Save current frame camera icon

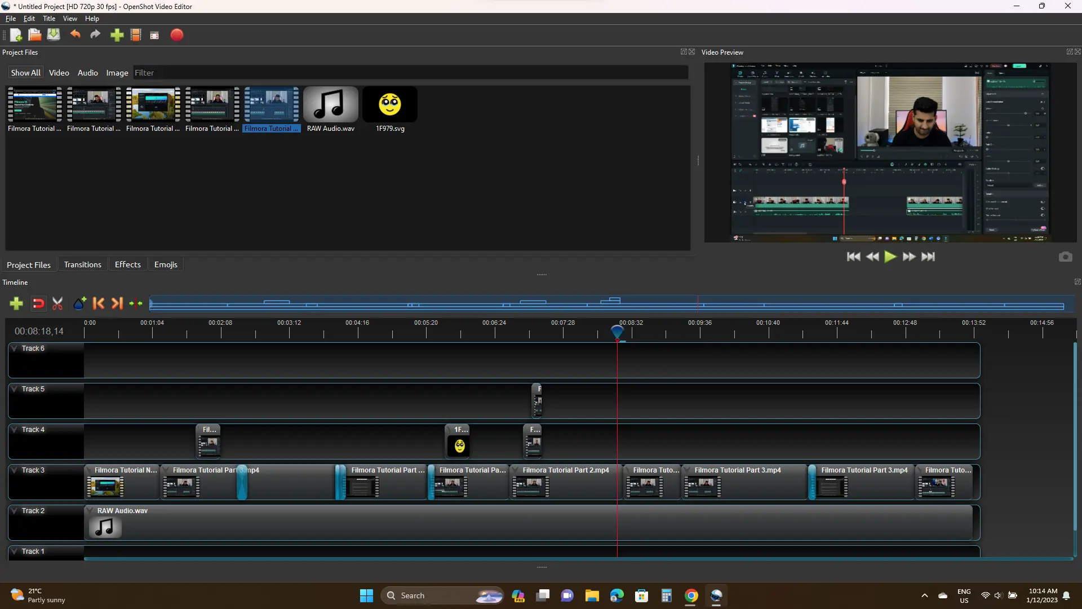[x=1065, y=257]
